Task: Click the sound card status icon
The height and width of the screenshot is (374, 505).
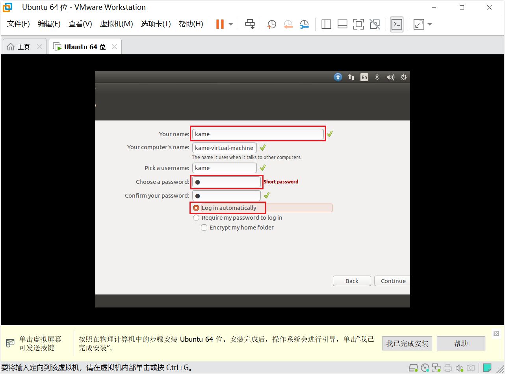Action: click(x=459, y=368)
